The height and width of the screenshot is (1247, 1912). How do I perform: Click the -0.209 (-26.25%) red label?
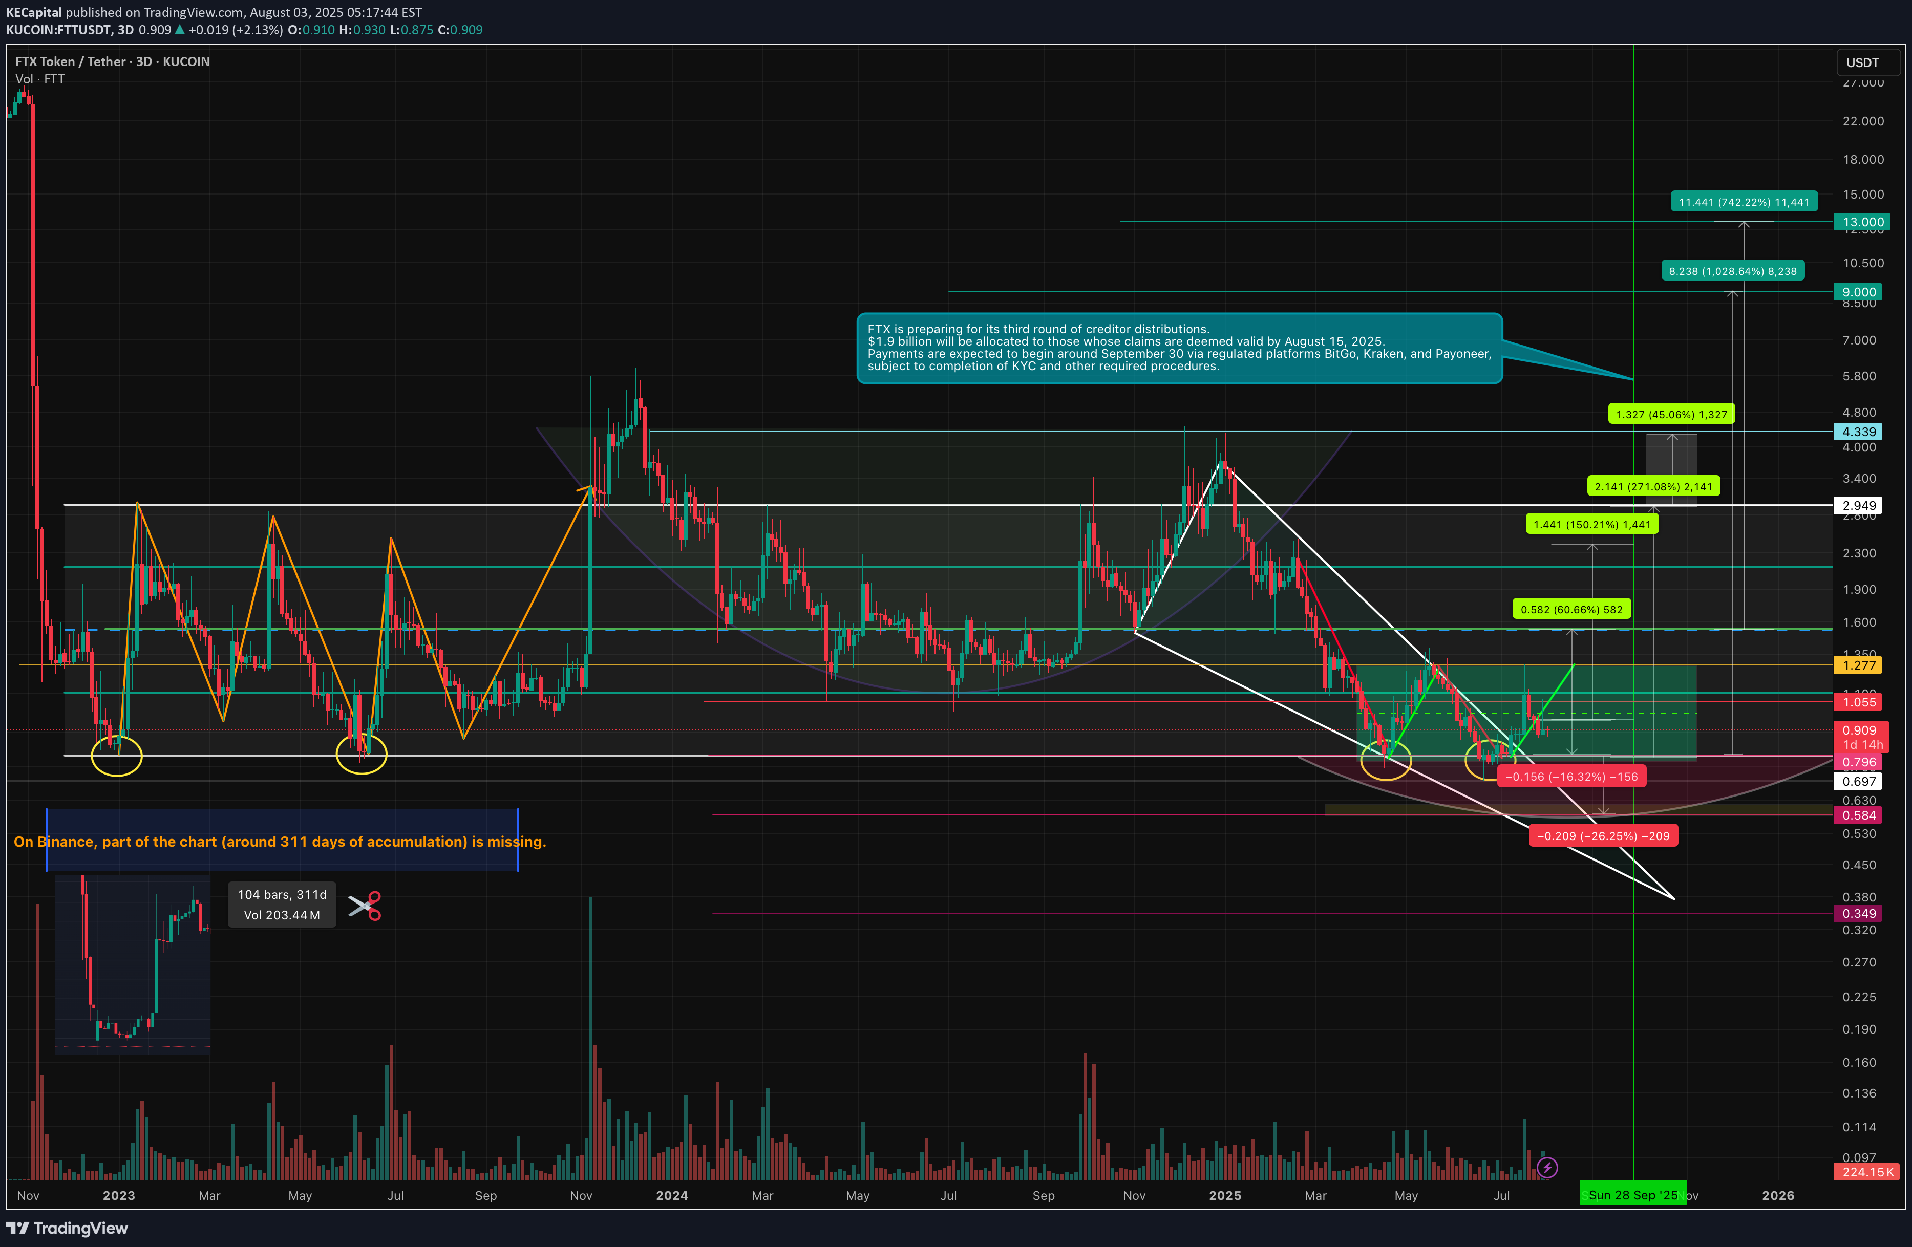[1603, 836]
